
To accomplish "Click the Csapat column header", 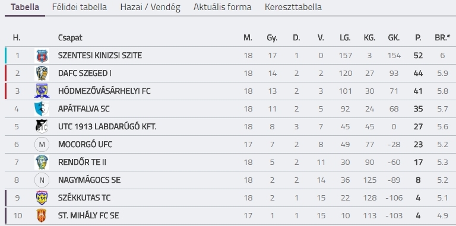I will pos(70,38).
